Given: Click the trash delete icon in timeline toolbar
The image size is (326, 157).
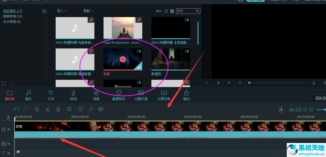Looking at the screenshot, I should tap(58, 109).
